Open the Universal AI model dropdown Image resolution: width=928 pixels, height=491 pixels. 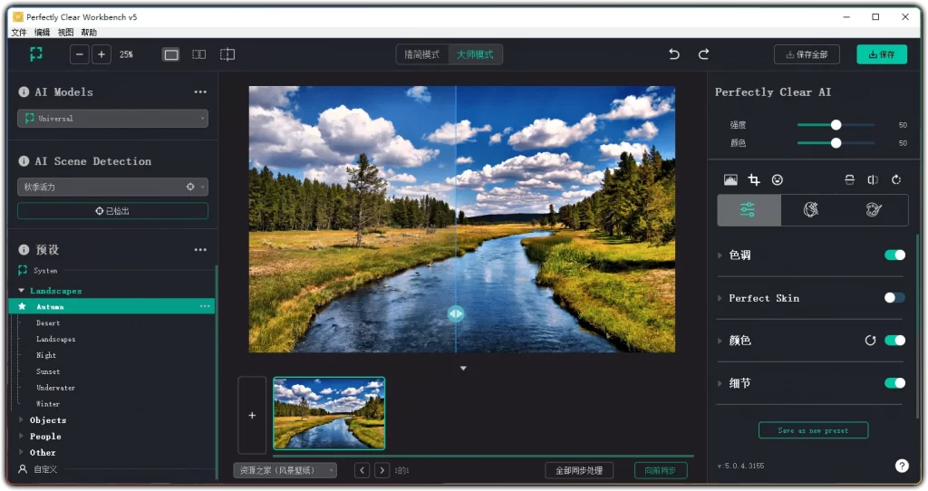click(112, 119)
